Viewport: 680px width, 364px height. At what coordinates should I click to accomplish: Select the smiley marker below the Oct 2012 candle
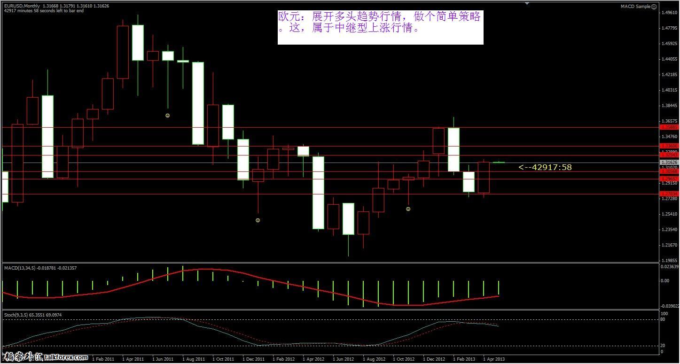tap(408, 209)
